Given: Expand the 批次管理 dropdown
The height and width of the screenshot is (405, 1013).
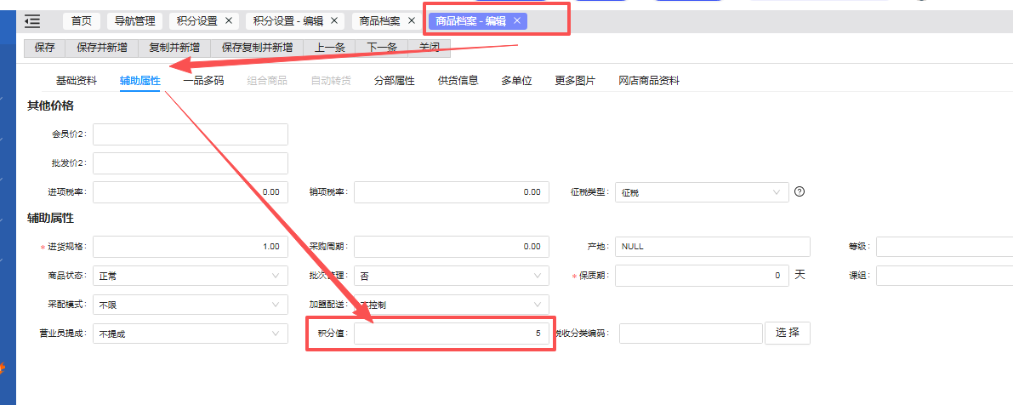Looking at the screenshot, I should click(452, 276).
